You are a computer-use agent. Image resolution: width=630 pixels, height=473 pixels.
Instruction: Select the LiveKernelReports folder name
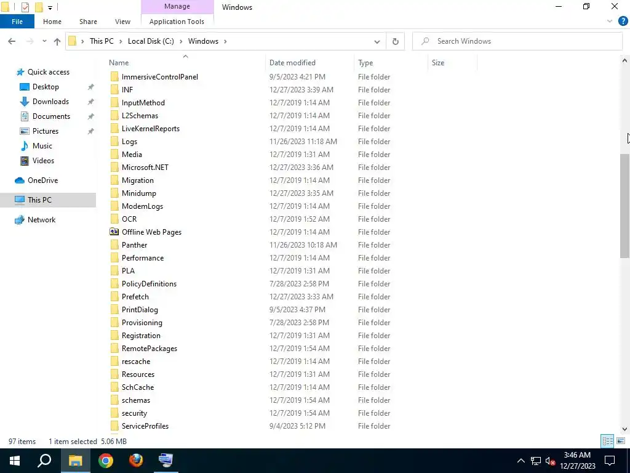pos(151,129)
